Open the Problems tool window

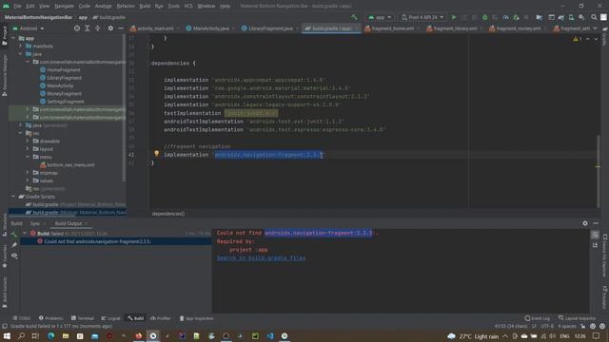50,318
